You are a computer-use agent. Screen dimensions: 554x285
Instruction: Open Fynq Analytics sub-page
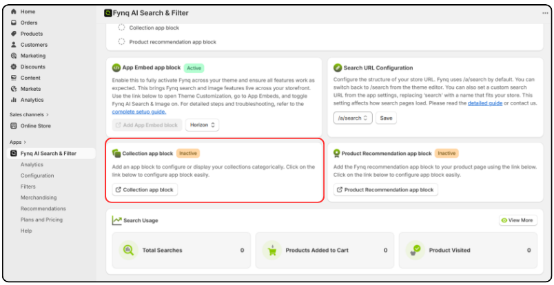pos(32,165)
